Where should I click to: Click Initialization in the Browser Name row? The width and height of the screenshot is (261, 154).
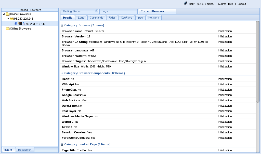(x=225, y=31)
